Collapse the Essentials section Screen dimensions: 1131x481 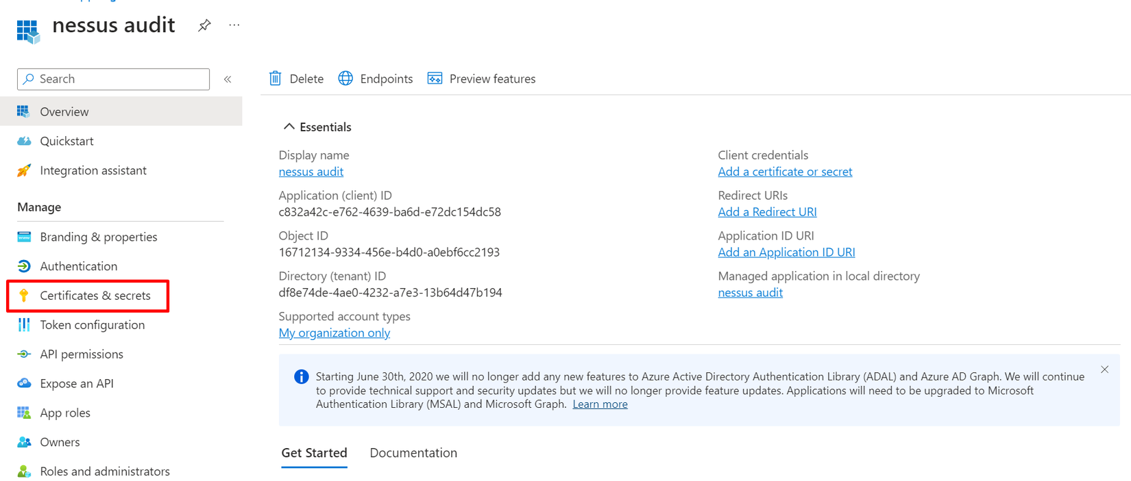(289, 127)
